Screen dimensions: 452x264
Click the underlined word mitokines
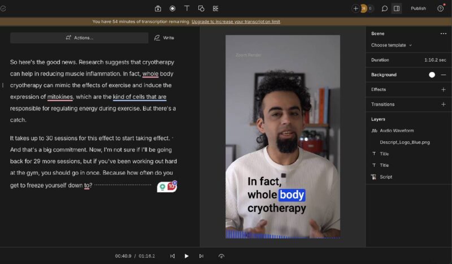pos(60,97)
